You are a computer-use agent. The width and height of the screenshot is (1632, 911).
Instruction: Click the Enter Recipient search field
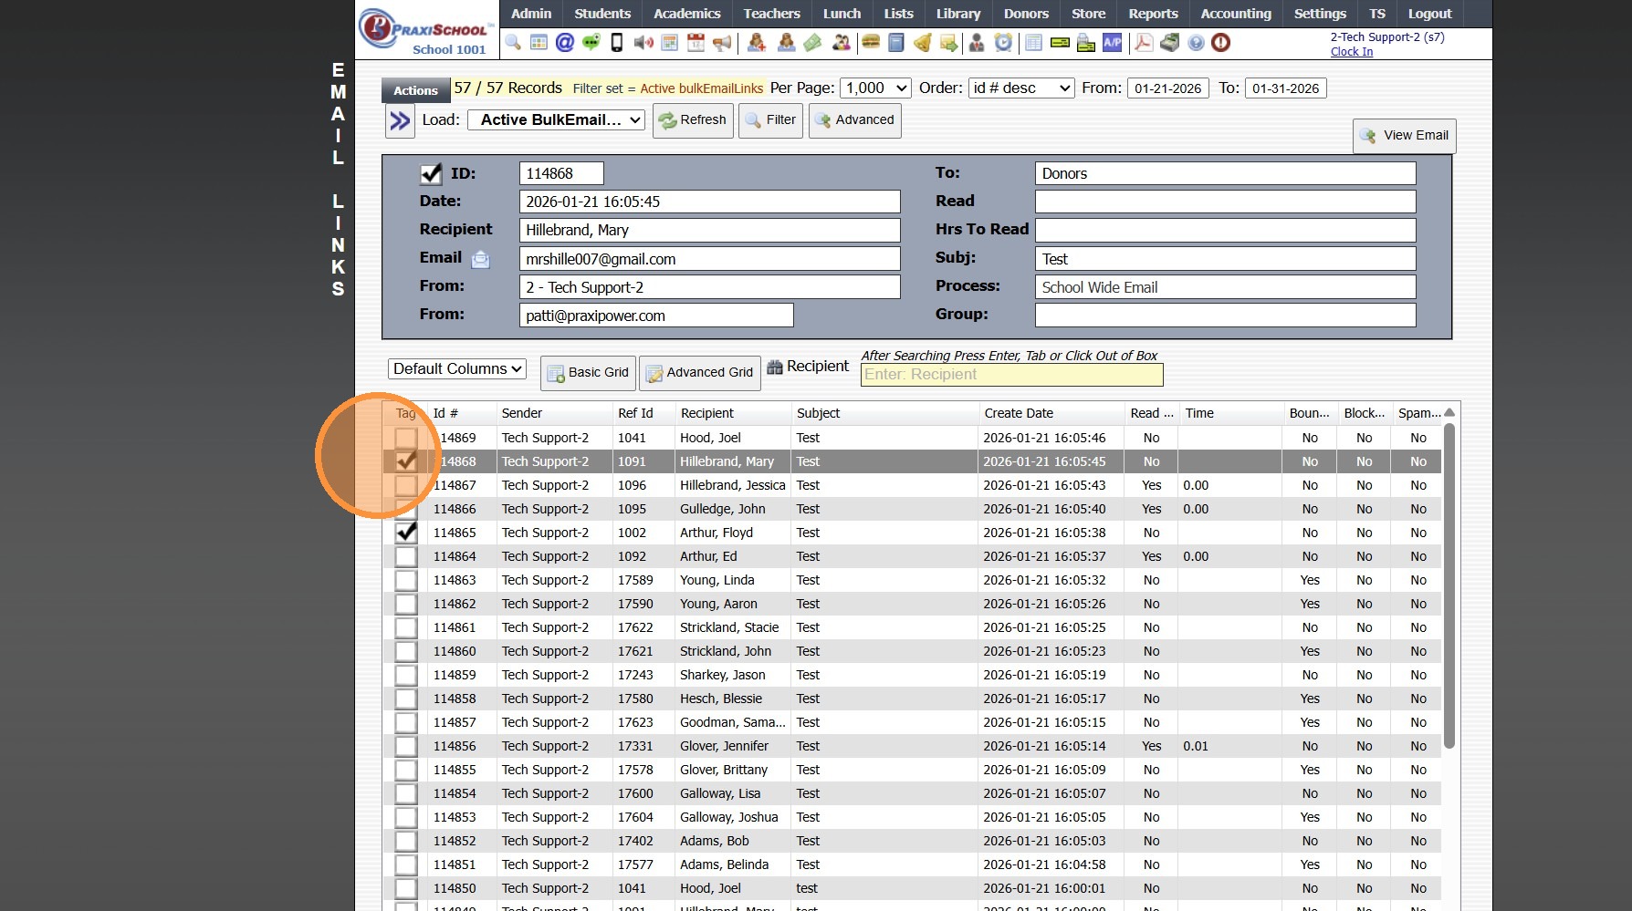(x=1011, y=375)
